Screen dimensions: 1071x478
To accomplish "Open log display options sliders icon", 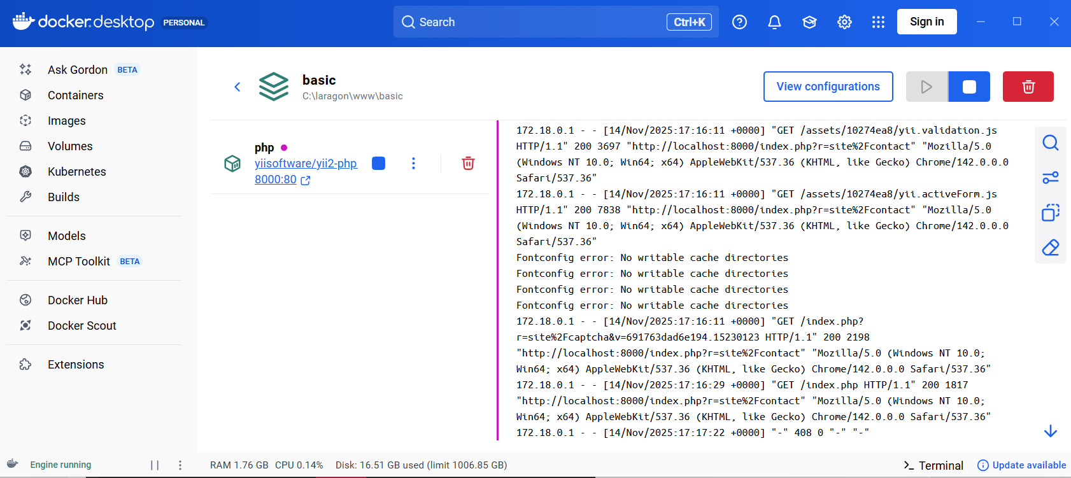I will coord(1050,178).
